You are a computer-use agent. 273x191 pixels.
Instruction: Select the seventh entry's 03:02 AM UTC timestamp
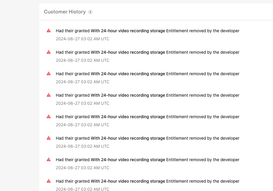click(83, 168)
